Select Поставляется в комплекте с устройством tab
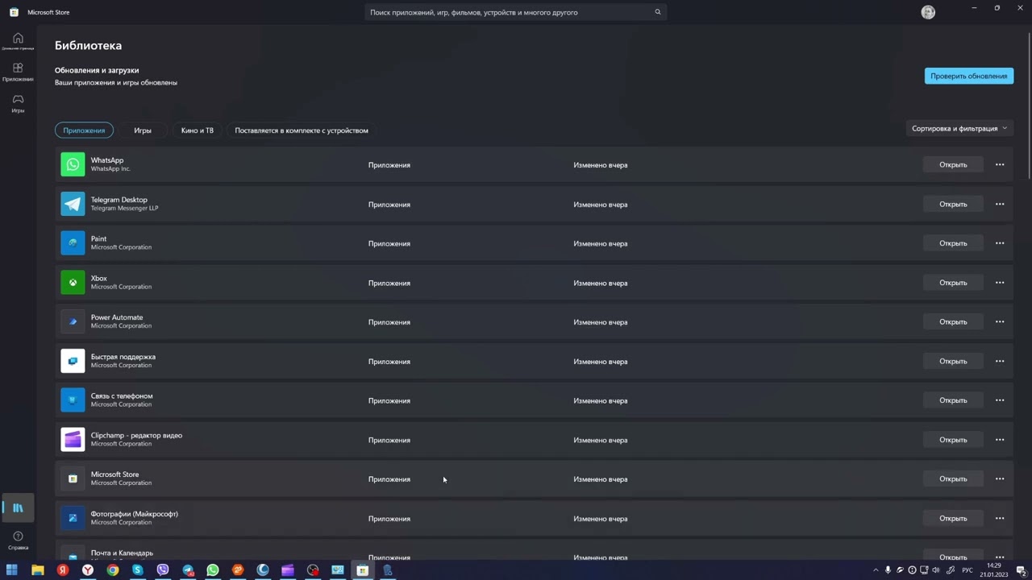The width and height of the screenshot is (1032, 580). (302, 130)
